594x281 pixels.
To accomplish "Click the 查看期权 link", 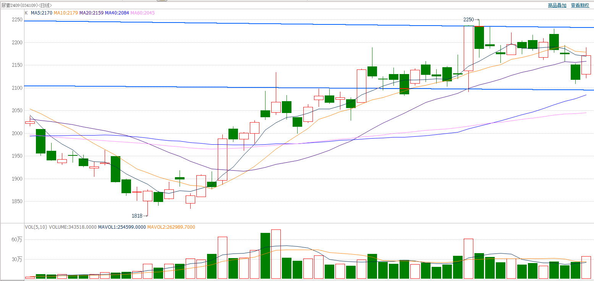I will click(x=580, y=5).
